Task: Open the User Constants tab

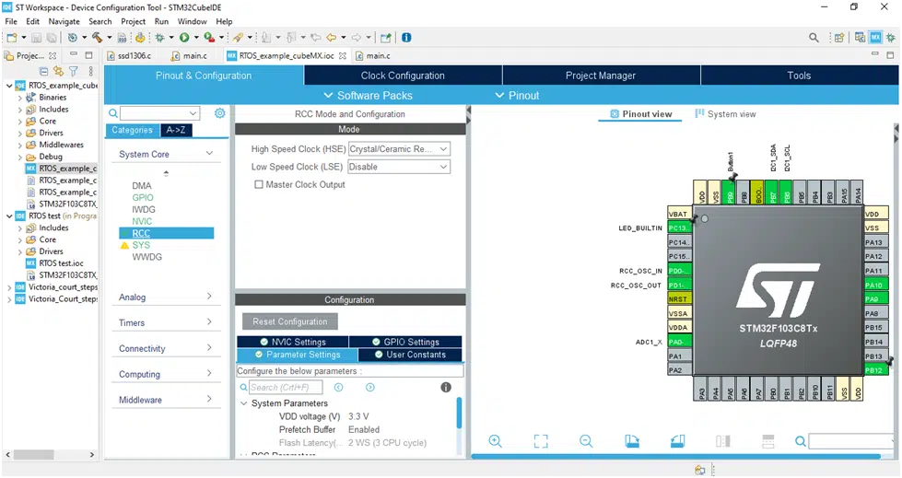Action: (x=410, y=355)
